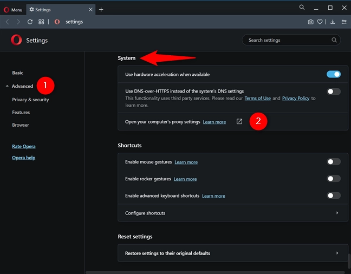This screenshot has width=351, height=274.
Task: Select Advanced in the sidebar
Action: [22, 86]
